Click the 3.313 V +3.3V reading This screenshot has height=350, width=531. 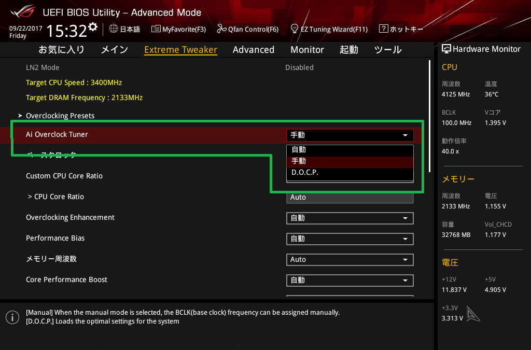point(452,318)
